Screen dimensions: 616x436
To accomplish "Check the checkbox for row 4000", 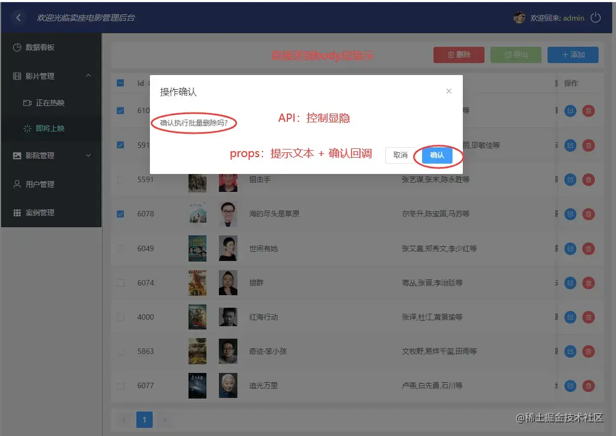I will [120, 317].
